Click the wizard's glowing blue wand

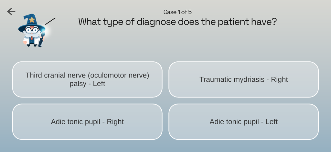(42, 38)
